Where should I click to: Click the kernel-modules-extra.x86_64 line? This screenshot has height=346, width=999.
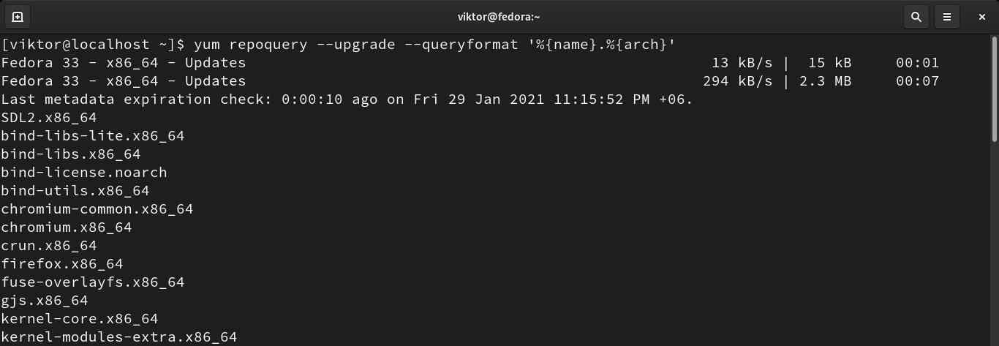coord(119,337)
